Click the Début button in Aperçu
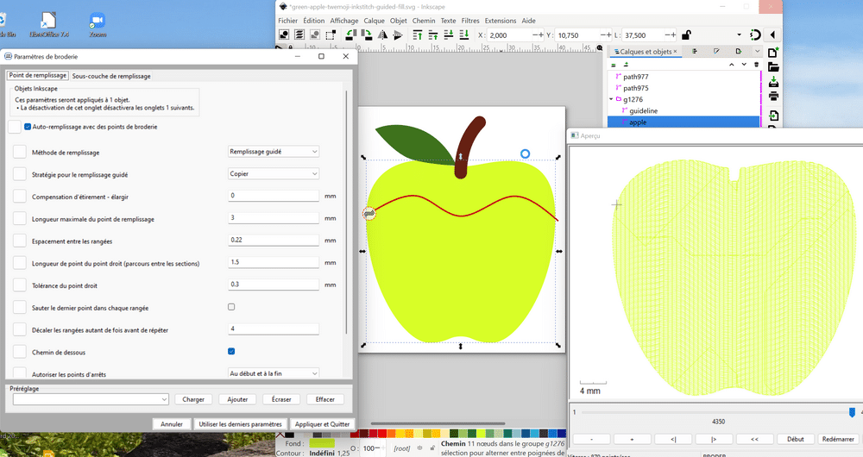 (x=796, y=439)
